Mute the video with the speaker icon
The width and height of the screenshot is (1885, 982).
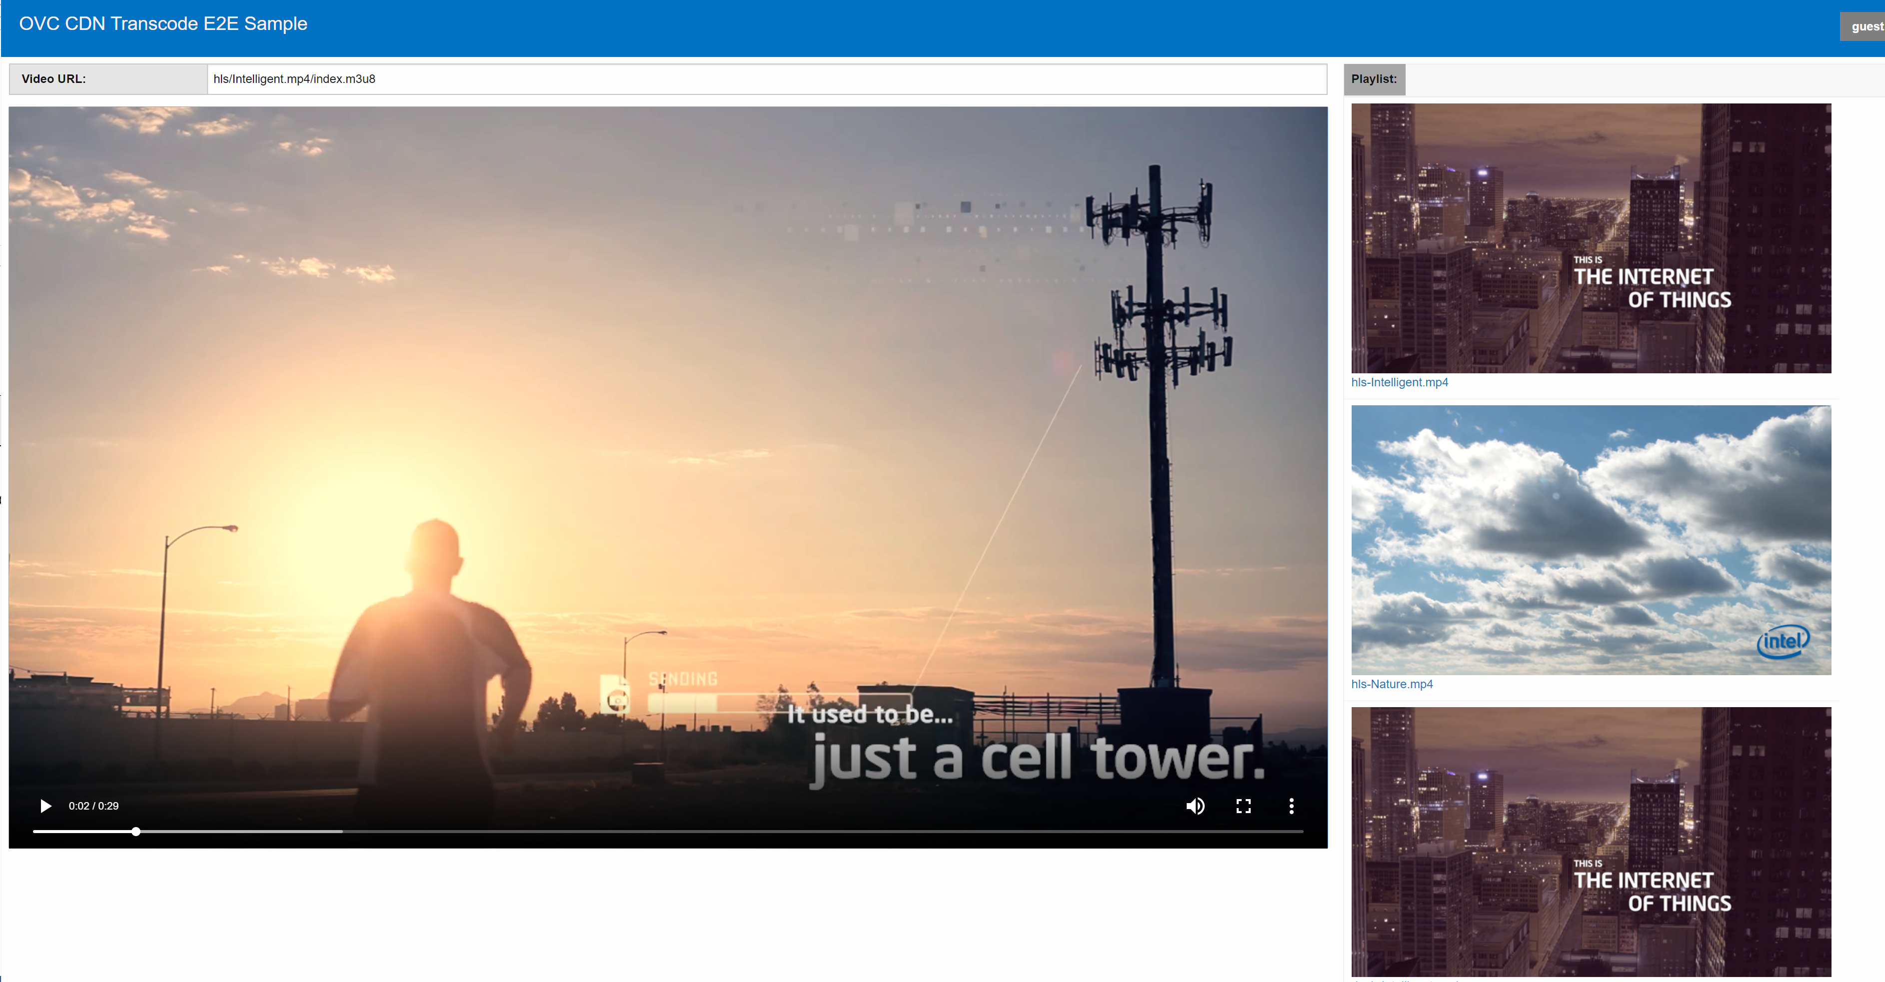point(1195,806)
